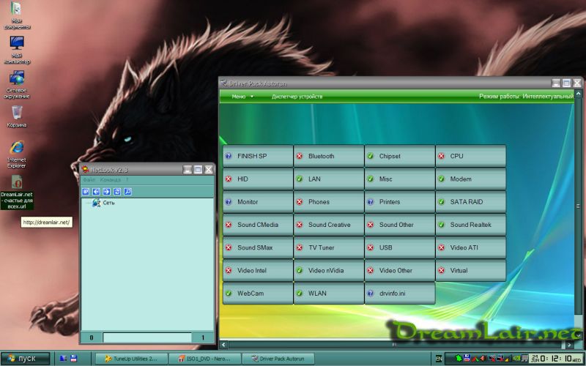Viewport: 586px width, 366px height.
Task: Switch to TuneUp Utilities in the taskbar
Action: pos(132,359)
